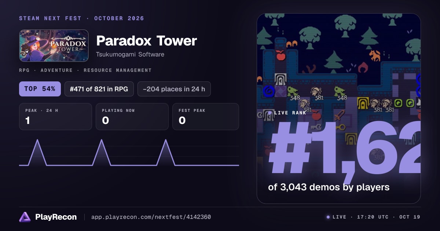Click the red apple icon in screenshot
Viewport: 440px width, 231px height.
click(280, 55)
